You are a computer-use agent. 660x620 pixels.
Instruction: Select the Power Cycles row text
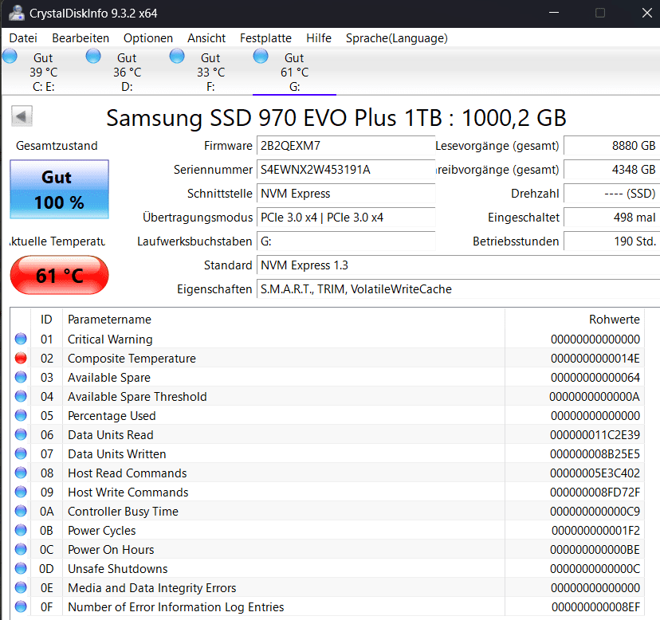102,531
